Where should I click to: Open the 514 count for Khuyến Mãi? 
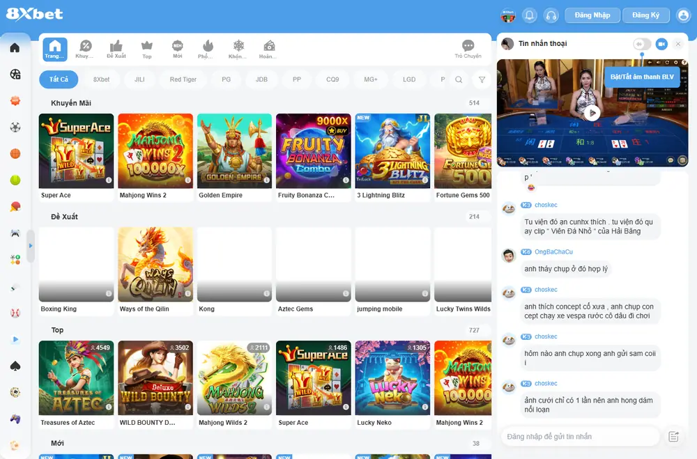tap(474, 102)
